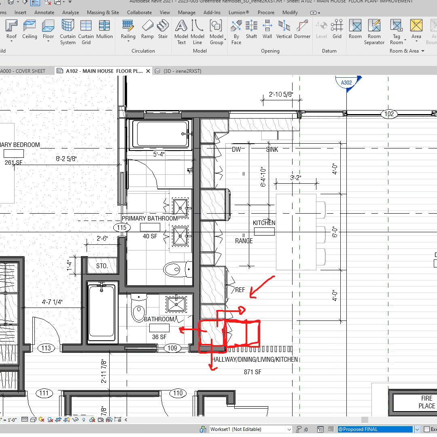Select the Model Text tool
Screen dimensions: 437x437
[x=181, y=30]
